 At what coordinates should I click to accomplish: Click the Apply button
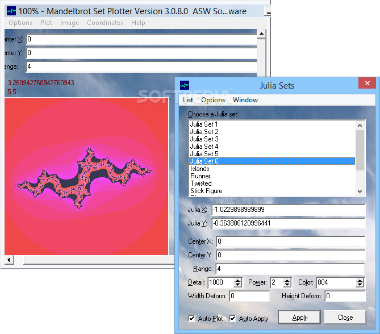point(299,318)
